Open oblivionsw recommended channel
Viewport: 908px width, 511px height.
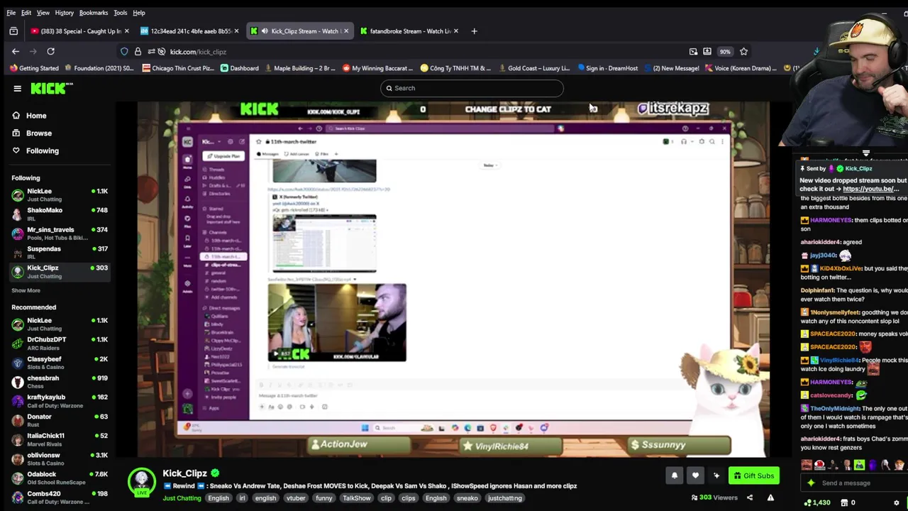(x=60, y=458)
